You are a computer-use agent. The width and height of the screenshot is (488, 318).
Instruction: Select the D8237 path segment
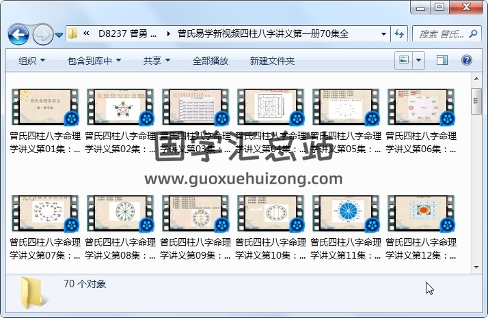point(127,33)
